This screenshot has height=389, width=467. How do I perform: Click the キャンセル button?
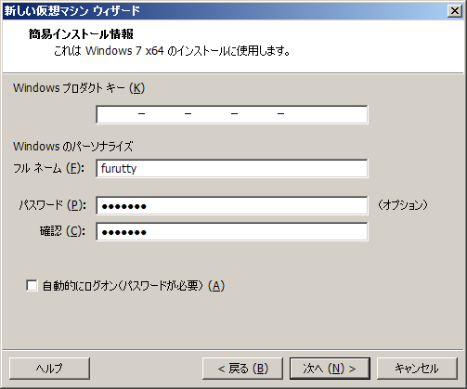(417, 369)
